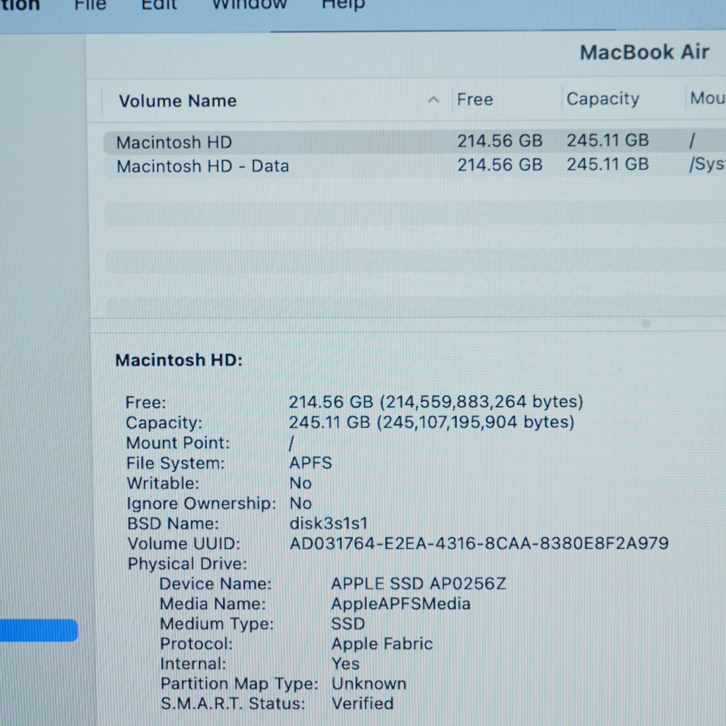Click the S.M.A.R.T. Status 'Verified' value
This screenshot has width=726, height=726.
362,704
